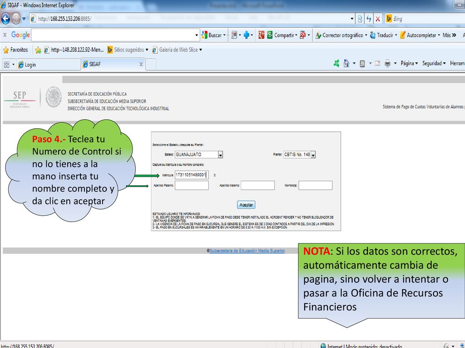Click the Apellido Materno input field
Image resolution: width=465 pixels, height=348 pixels.
coord(258,185)
